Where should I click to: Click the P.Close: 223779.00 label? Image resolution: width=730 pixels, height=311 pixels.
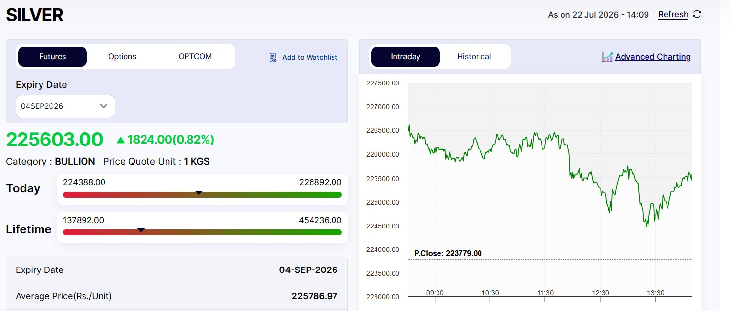point(448,253)
